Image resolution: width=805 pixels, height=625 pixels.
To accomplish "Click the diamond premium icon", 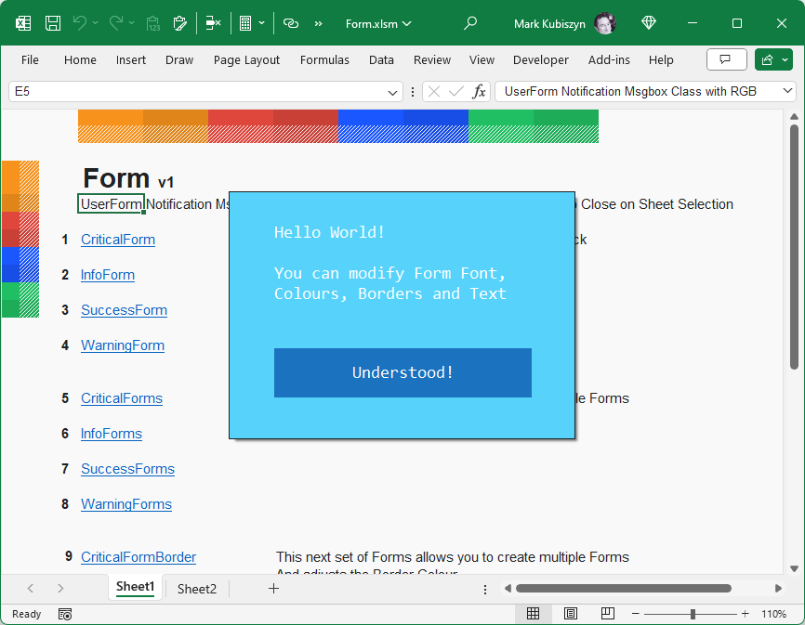I will (649, 23).
